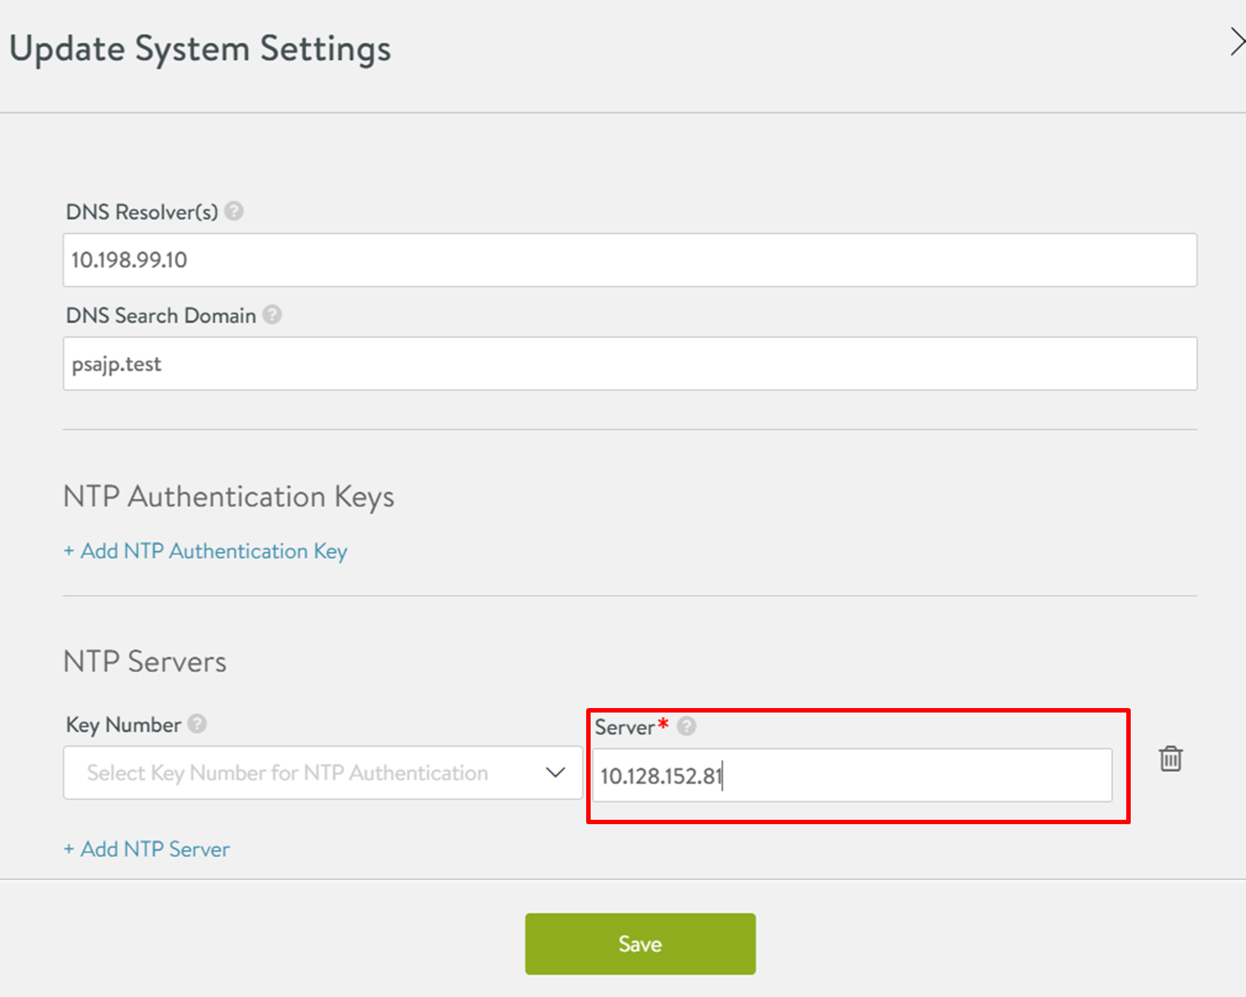
Task: Click the NTP Authentication Keys heading
Action: click(x=229, y=496)
